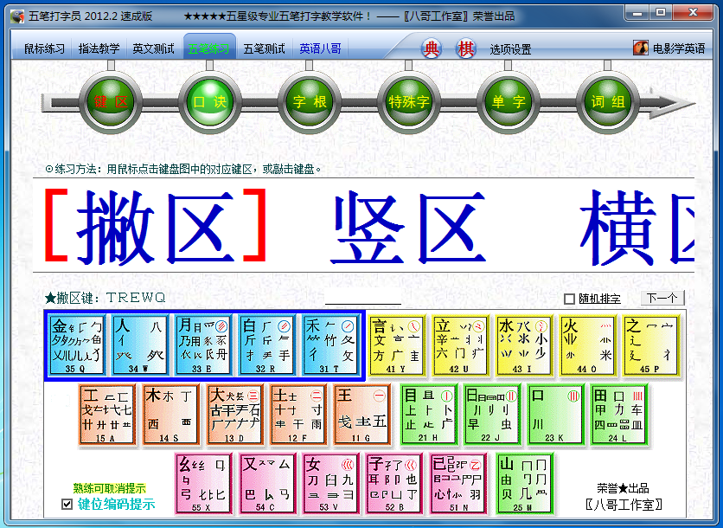Open 选项设置 options
Viewport: 723px width, 528px height.
(510, 49)
